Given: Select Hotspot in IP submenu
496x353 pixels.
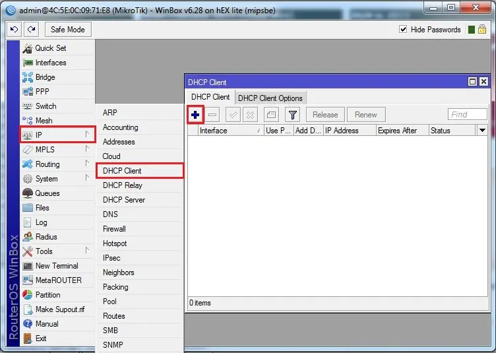Looking at the screenshot, I should click(x=140, y=243).
